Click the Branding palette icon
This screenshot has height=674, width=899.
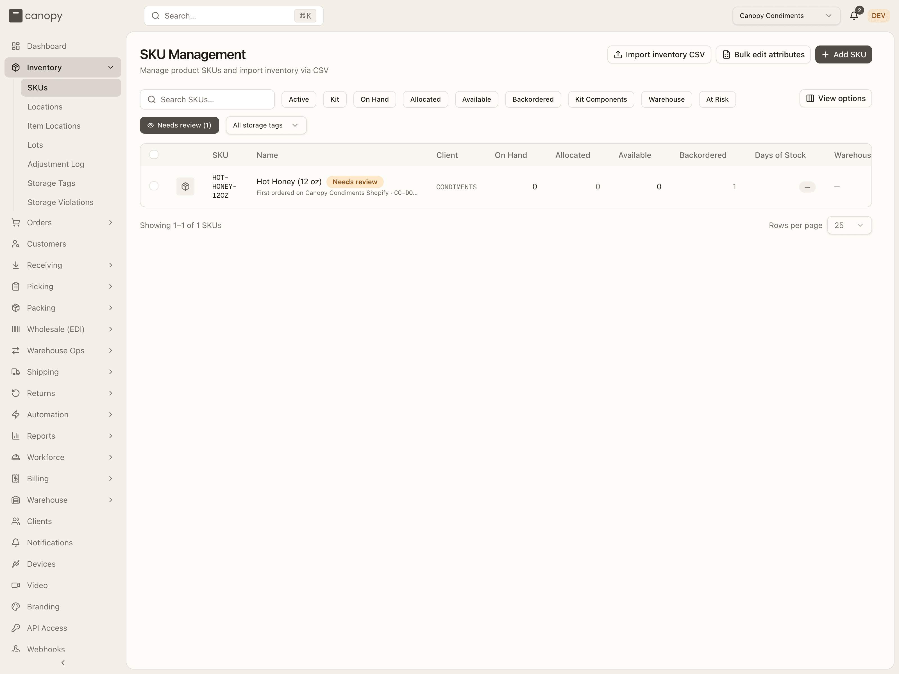[16, 607]
